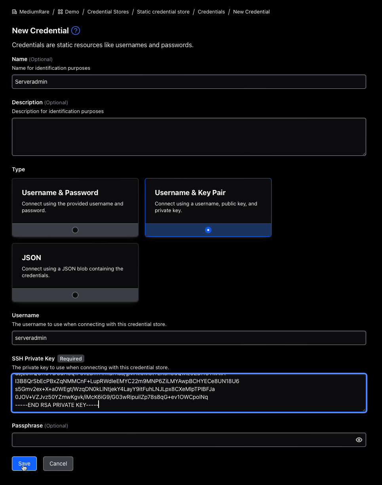Click the MediumRare organization icon in breadcrumb
Screen dimensions: 382x485
coord(15,12)
